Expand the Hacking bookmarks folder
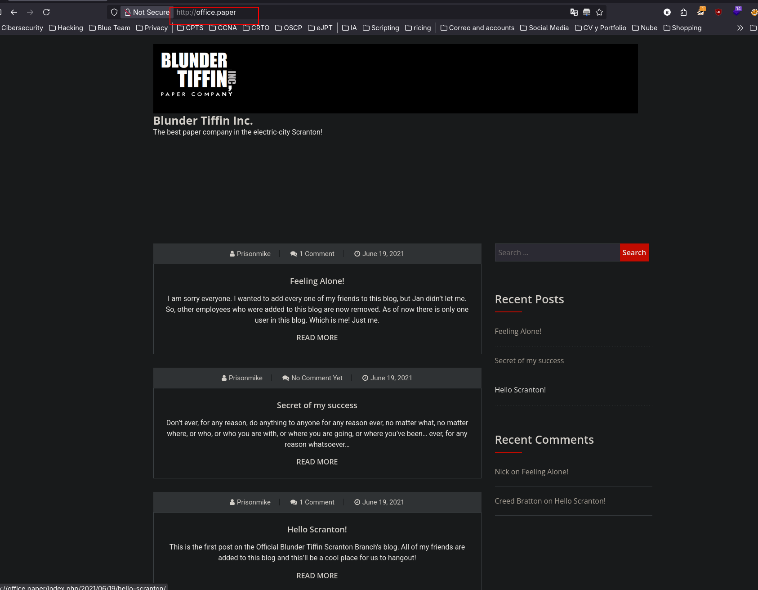The image size is (758, 590). coord(66,28)
